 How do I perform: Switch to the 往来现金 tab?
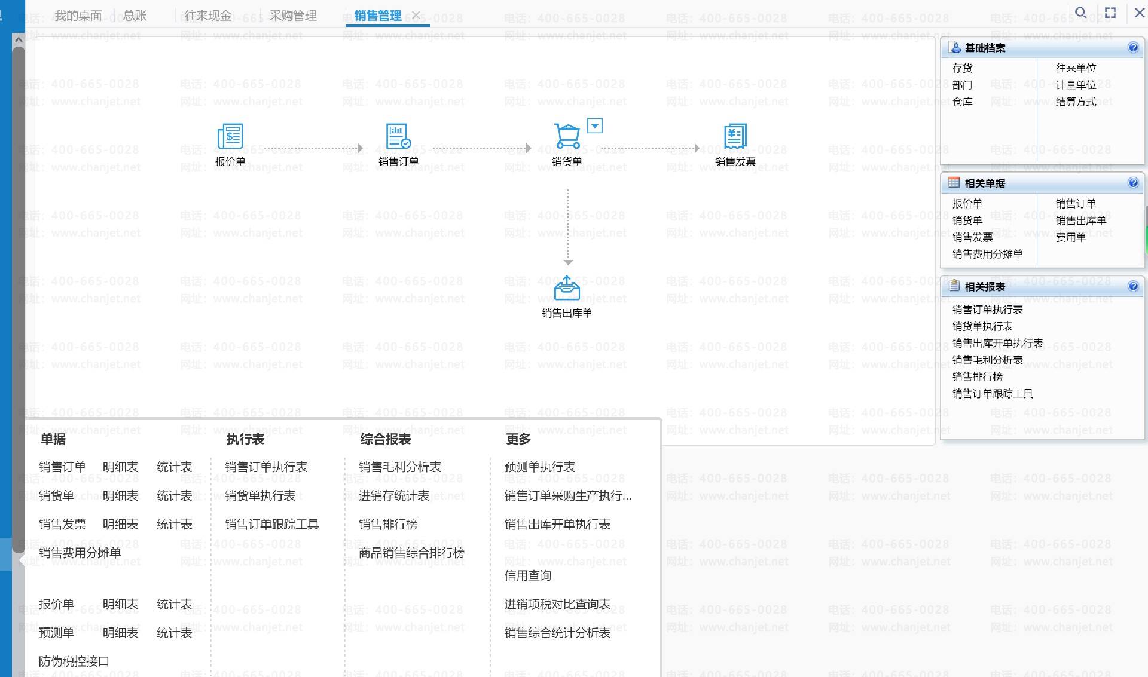(207, 16)
